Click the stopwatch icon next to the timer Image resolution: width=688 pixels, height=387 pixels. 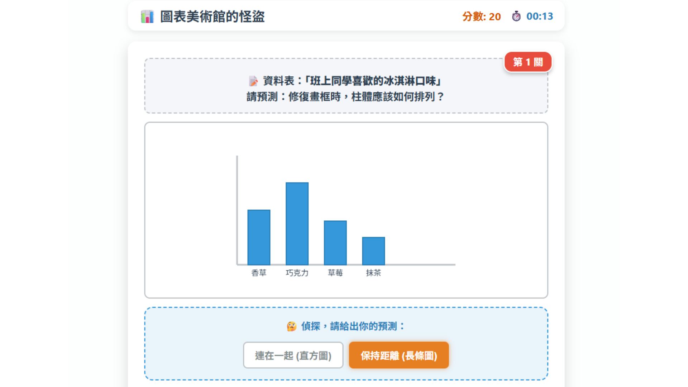coord(516,16)
